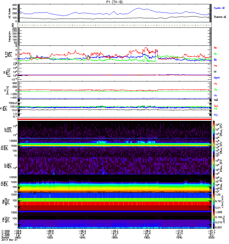Select the black "Themis AE" legend label
The height and width of the screenshot is (244, 229).
click(220, 17)
